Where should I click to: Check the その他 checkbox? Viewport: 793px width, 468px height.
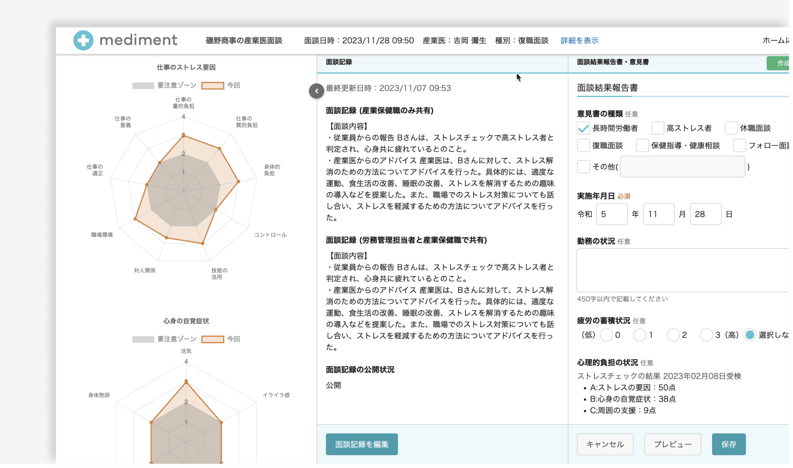coord(583,167)
